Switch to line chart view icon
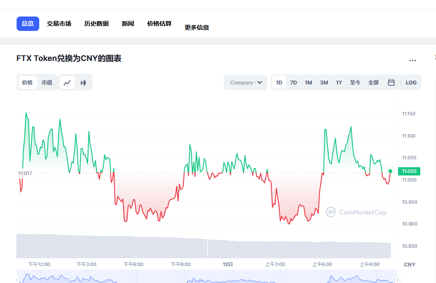Viewport: 436px width, 283px height. point(67,83)
